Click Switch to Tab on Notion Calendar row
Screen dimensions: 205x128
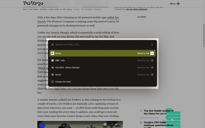point(143,68)
